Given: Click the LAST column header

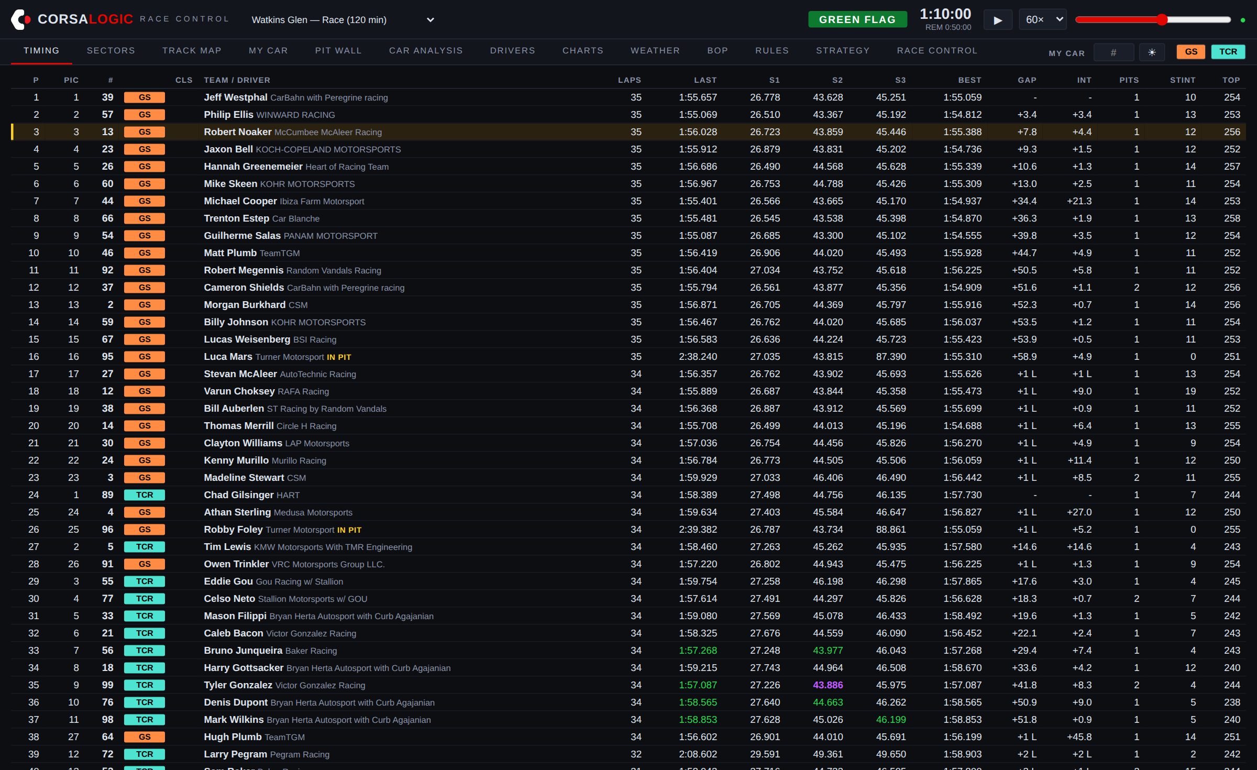Looking at the screenshot, I should click(x=705, y=80).
